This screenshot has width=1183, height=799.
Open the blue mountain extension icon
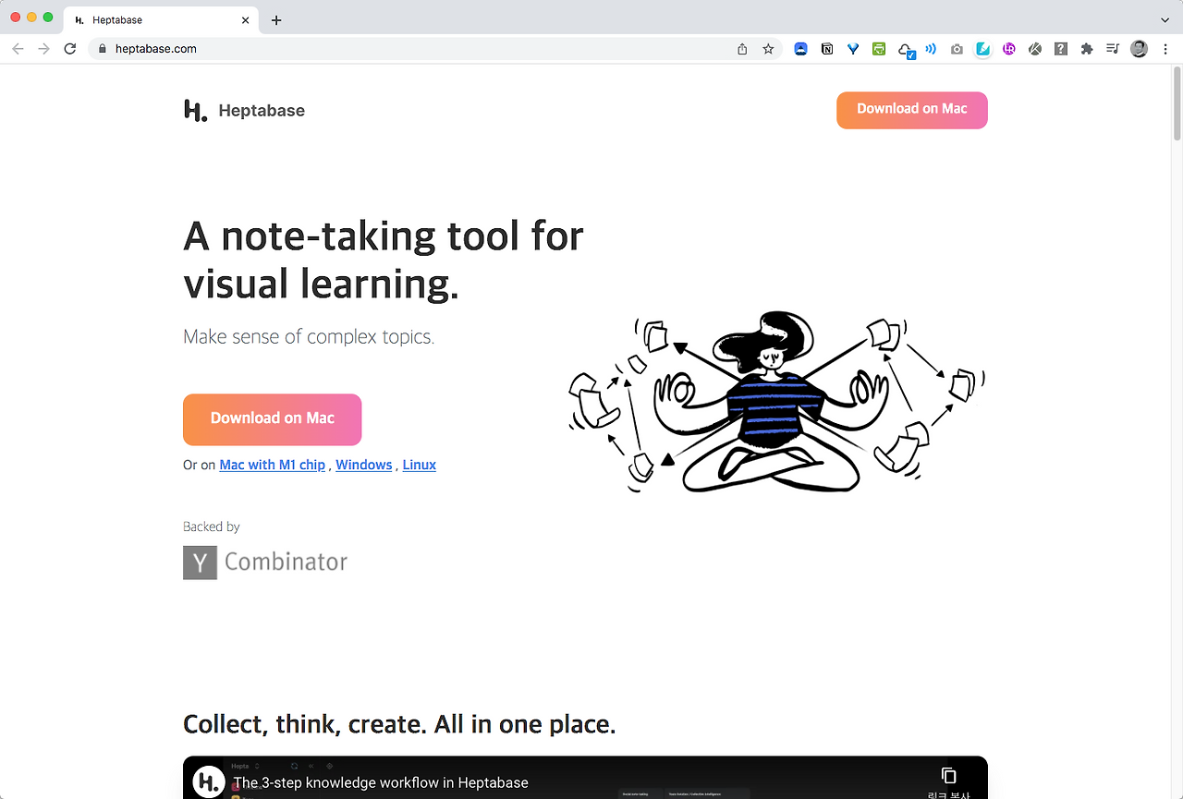click(801, 49)
